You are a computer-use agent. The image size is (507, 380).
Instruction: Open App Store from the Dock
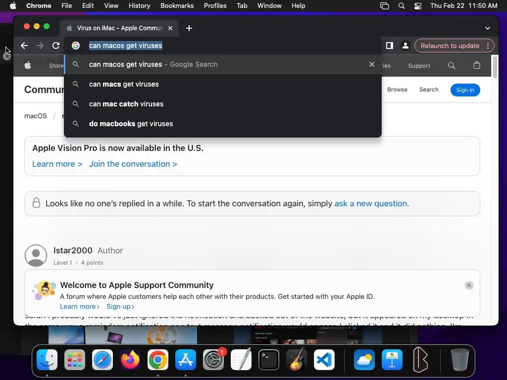click(x=186, y=360)
